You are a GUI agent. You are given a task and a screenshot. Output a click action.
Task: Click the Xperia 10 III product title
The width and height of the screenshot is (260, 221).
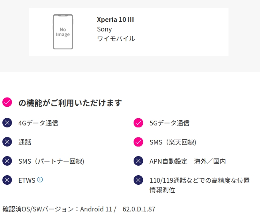coord(115,20)
